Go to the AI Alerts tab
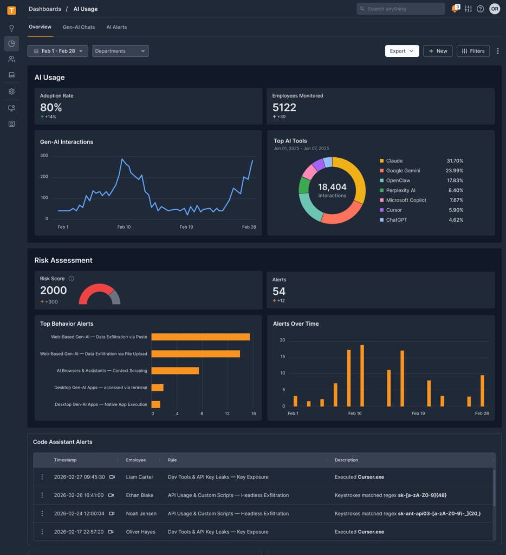 [116, 27]
